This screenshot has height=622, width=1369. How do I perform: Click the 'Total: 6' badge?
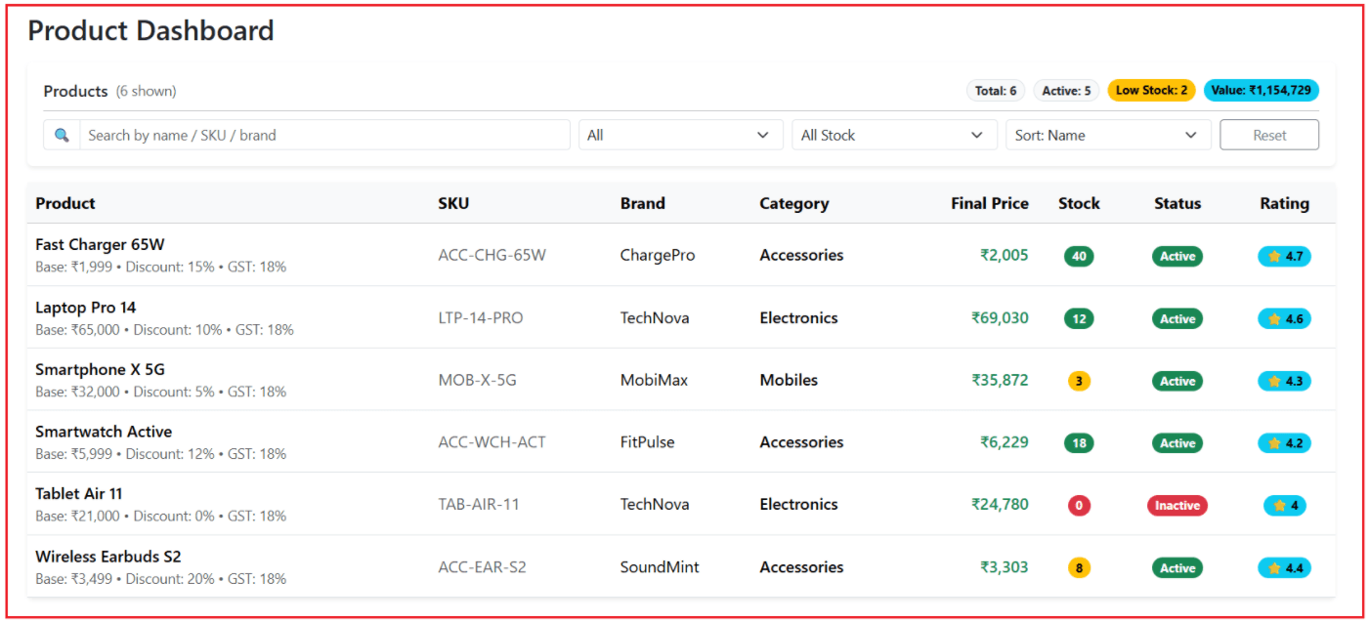(x=996, y=91)
